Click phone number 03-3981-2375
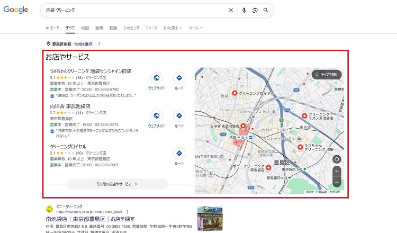Screen dimensions: 397x233 point(106,124)
